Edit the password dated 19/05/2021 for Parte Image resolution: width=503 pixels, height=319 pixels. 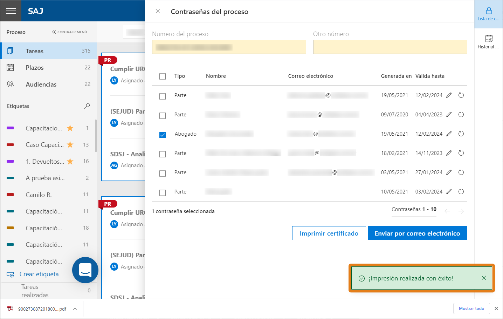point(449,95)
